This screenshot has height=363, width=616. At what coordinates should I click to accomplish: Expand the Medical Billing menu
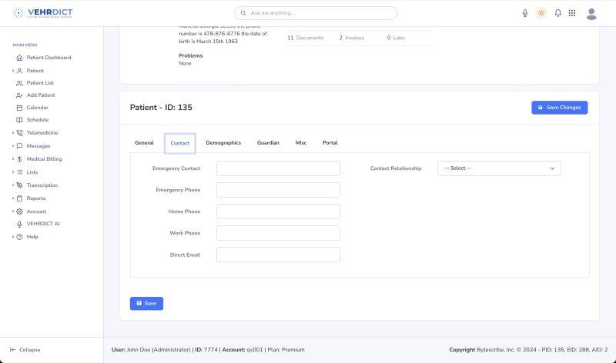coord(44,159)
